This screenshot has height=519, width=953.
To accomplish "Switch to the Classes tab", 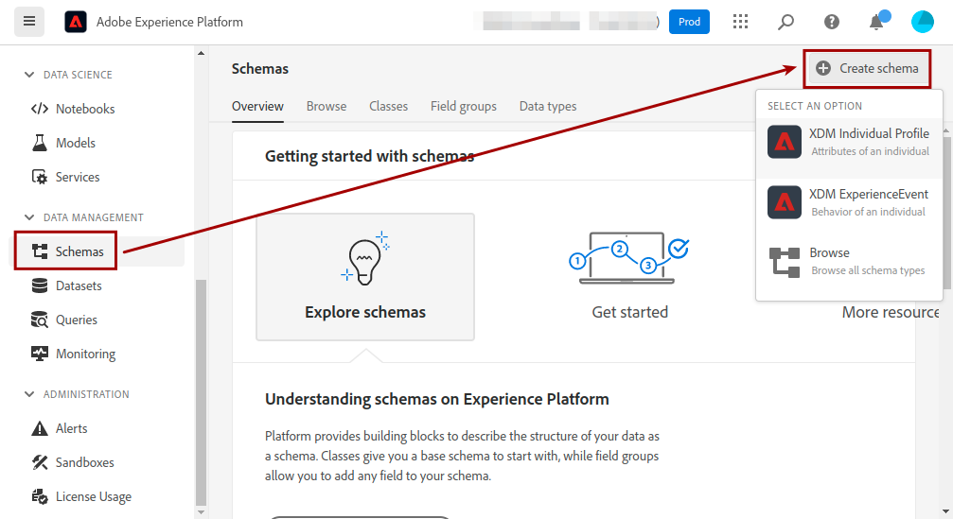I will click(388, 106).
